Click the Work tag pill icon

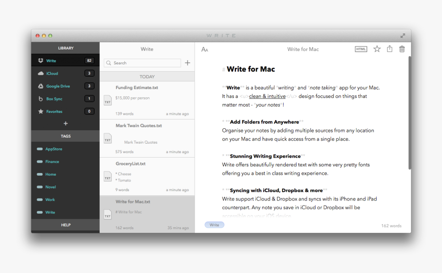click(40, 199)
